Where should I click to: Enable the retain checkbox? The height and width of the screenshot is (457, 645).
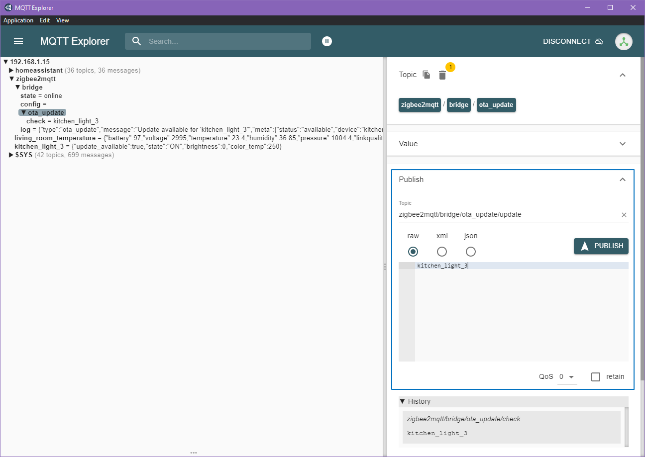click(596, 376)
